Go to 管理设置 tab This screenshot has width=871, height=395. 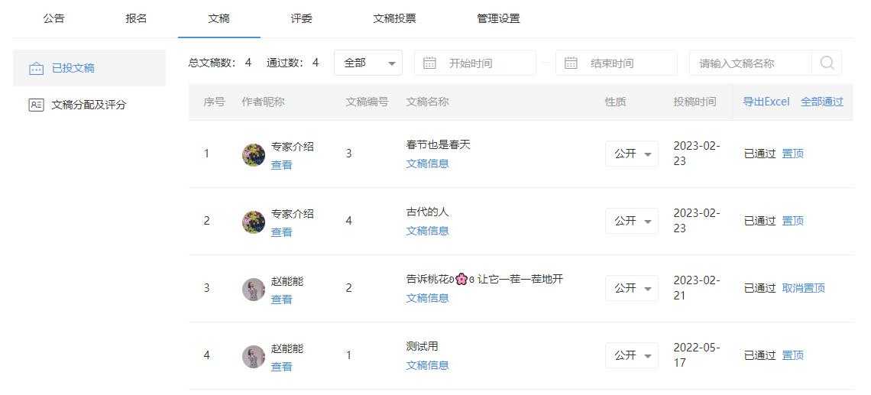tap(498, 18)
